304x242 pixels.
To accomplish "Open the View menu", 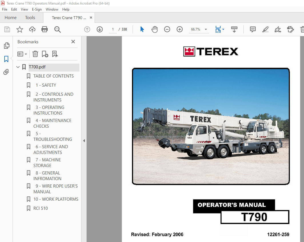I will (24, 9).
